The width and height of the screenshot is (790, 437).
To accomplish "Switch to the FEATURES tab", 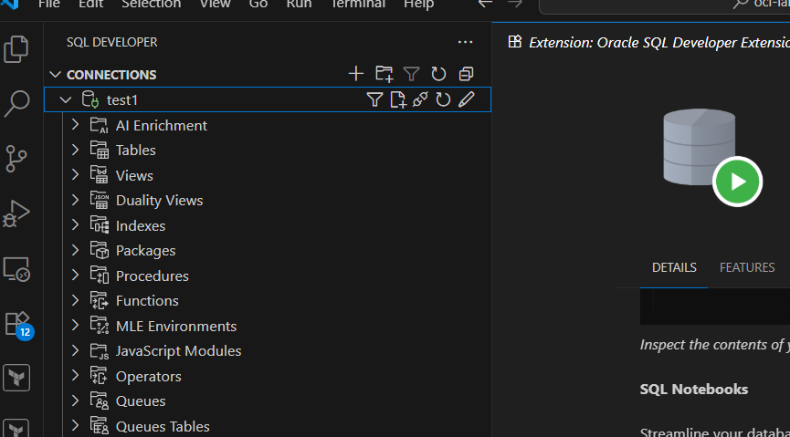I will 747,267.
